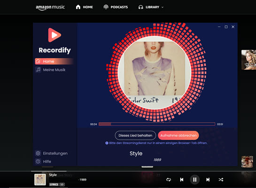
Task: Click the Dieses Lied behalten button
Action: [x=135, y=135]
